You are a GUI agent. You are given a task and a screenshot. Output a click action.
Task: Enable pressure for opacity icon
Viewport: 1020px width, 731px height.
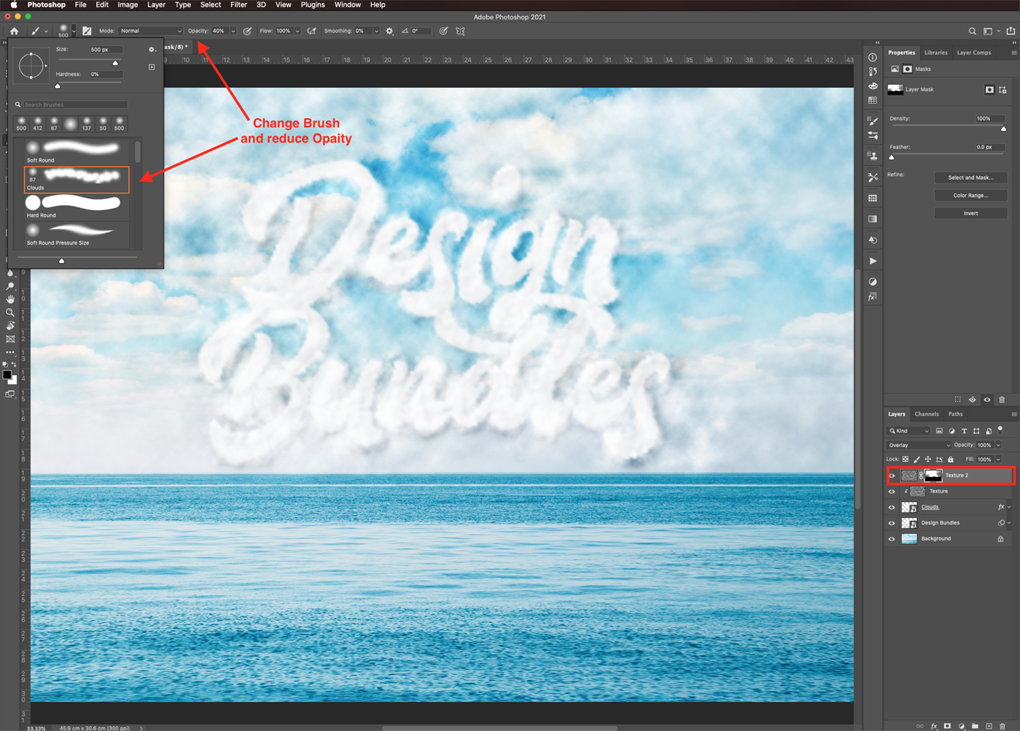click(x=248, y=31)
